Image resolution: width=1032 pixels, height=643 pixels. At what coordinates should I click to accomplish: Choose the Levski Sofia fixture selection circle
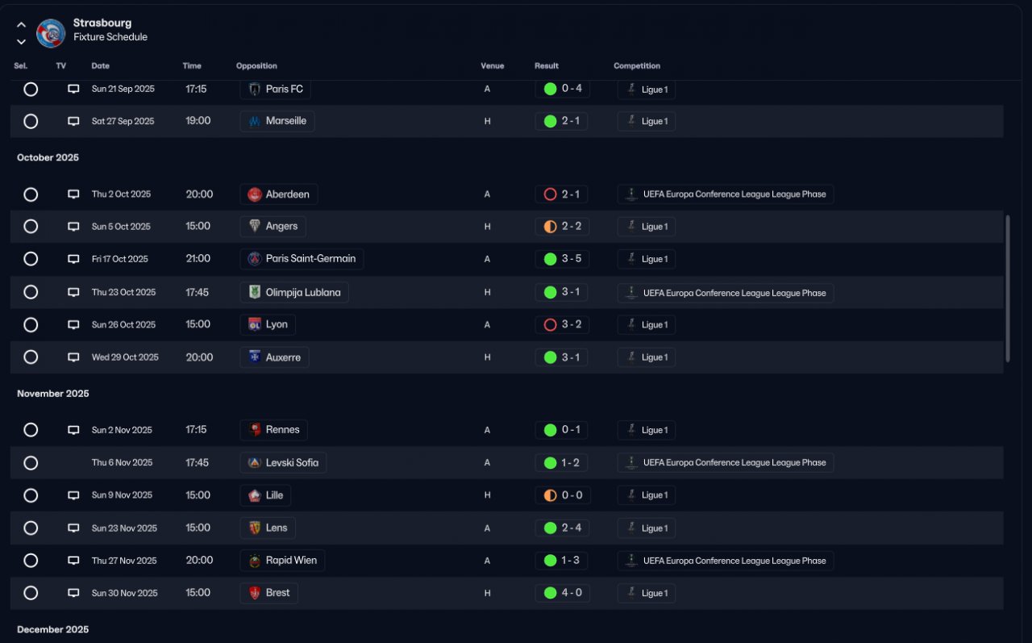pyautogui.click(x=31, y=463)
